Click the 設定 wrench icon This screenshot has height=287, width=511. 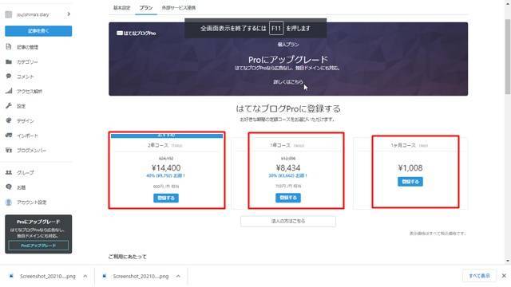pyautogui.click(x=9, y=106)
